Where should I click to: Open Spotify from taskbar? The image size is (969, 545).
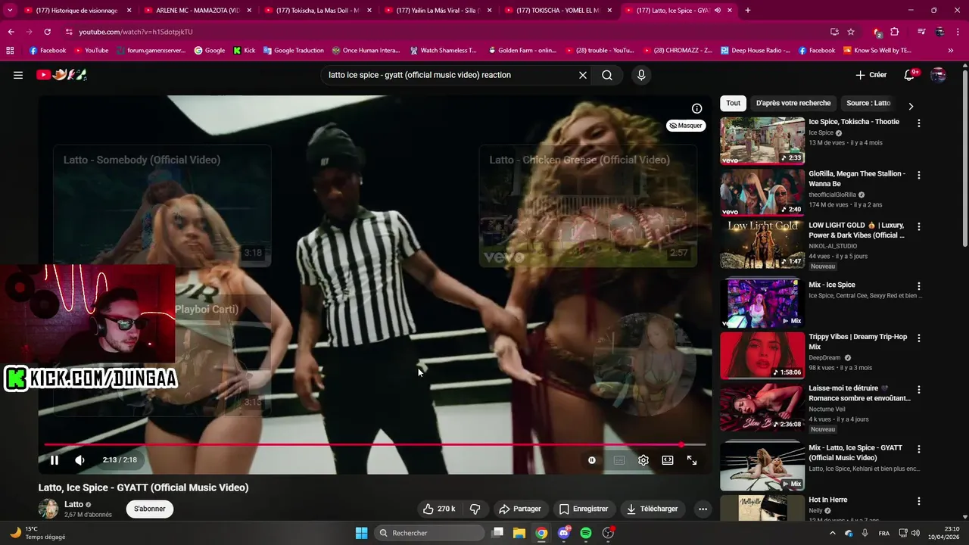click(586, 533)
